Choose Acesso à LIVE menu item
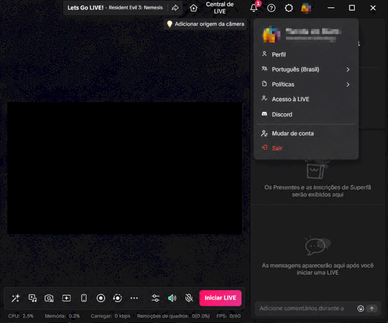This screenshot has height=323, width=388. click(306, 99)
